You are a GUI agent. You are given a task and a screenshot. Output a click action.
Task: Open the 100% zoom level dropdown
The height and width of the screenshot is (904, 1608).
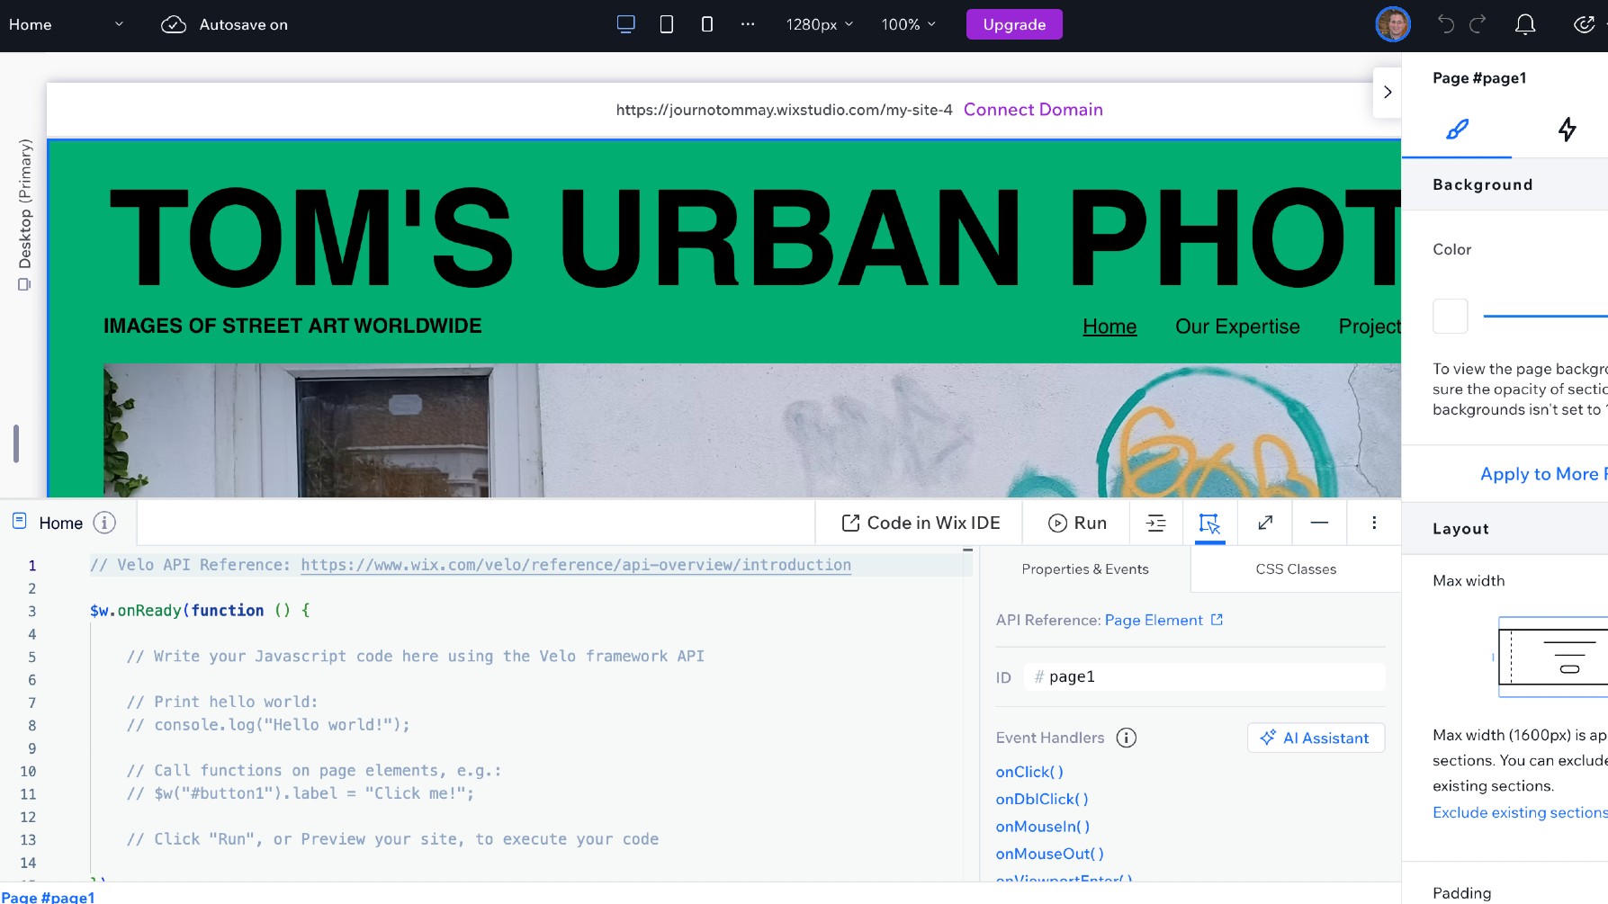(x=908, y=24)
